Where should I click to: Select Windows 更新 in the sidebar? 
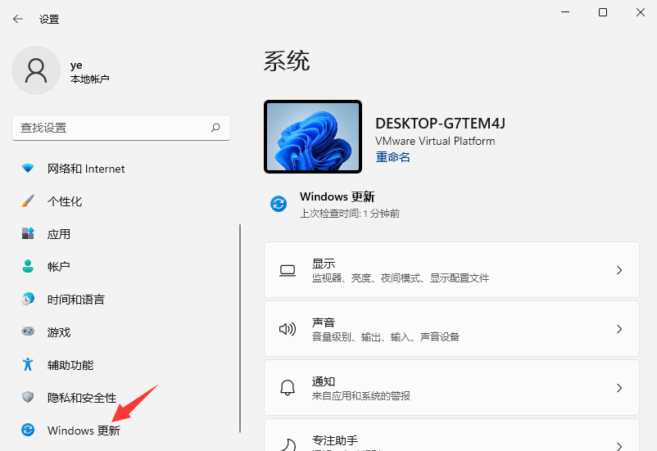84,431
